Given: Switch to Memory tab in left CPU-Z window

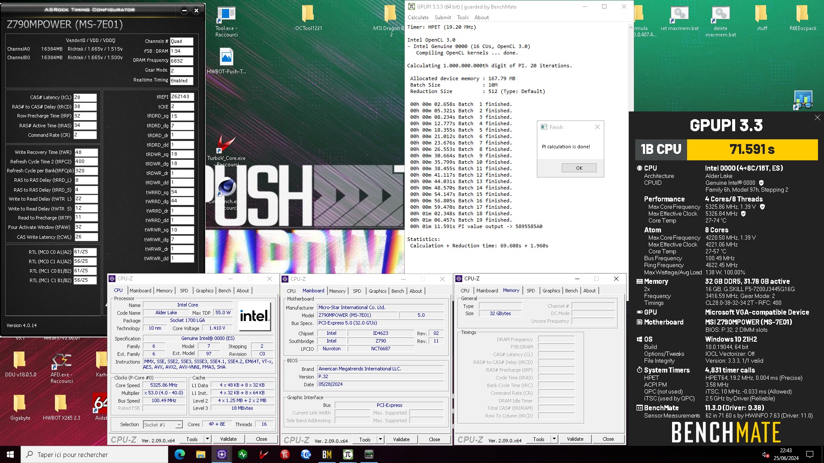Looking at the screenshot, I should (x=164, y=291).
